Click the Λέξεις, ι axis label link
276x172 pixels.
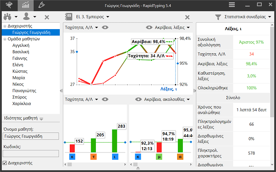pos(168,89)
